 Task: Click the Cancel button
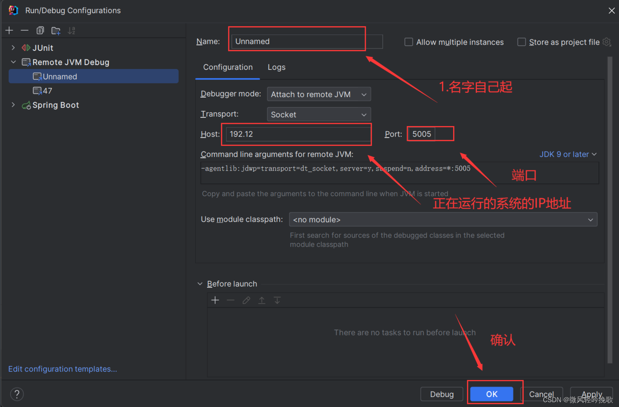tap(542, 394)
